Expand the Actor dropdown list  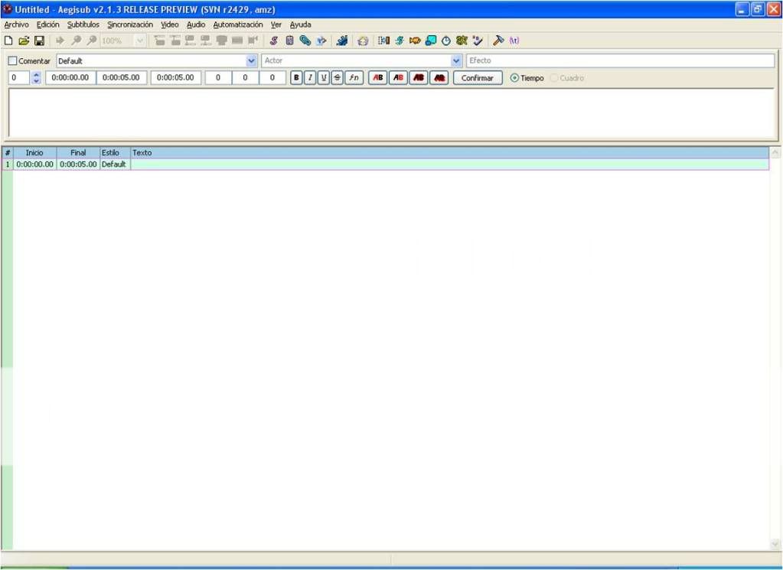(x=457, y=60)
